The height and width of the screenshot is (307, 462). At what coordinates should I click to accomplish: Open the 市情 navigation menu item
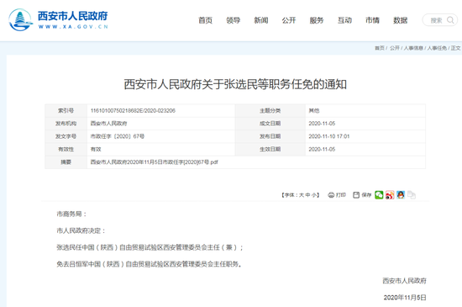tap(372, 20)
